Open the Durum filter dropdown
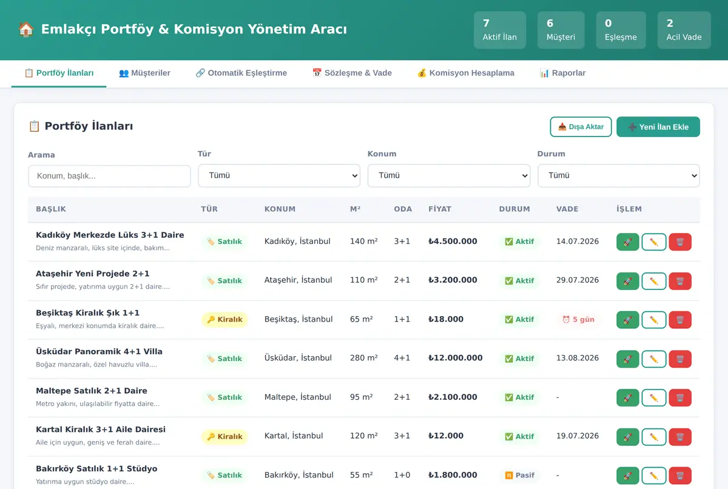The height and width of the screenshot is (489, 728). tap(619, 175)
